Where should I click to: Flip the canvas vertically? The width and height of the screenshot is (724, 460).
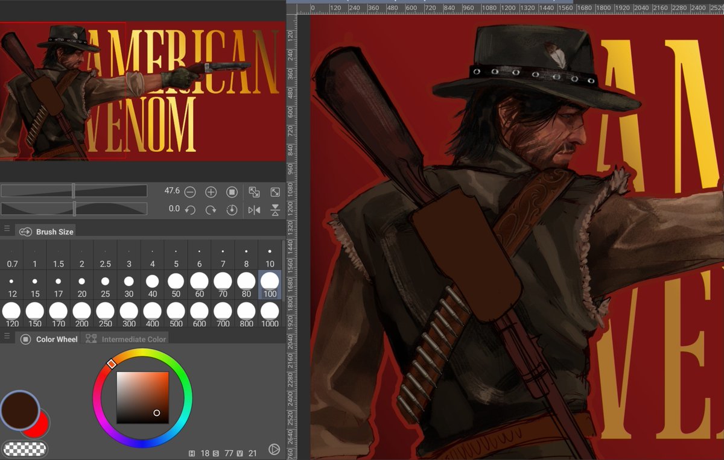point(275,210)
